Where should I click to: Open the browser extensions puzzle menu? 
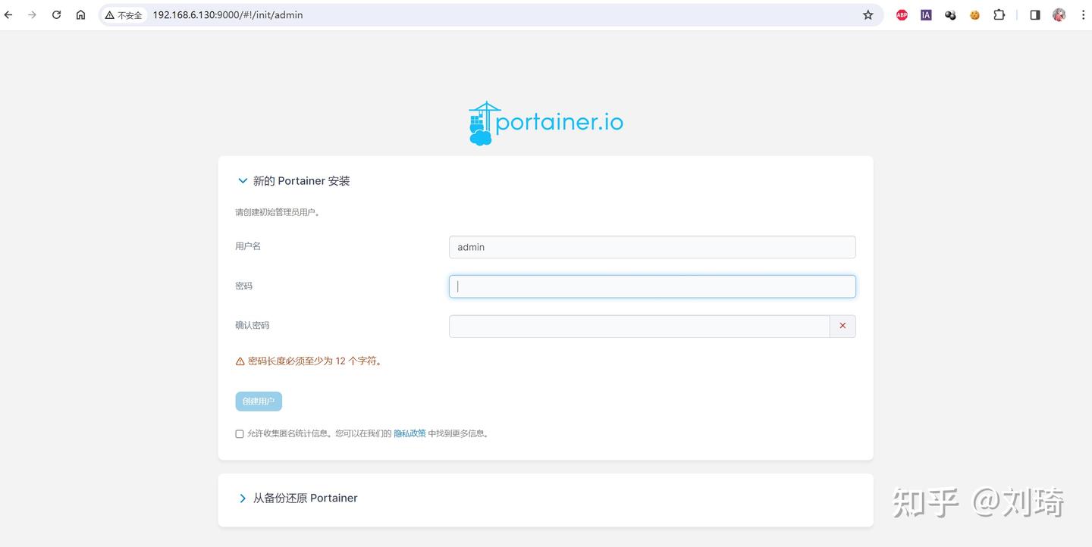tap(999, 14)
